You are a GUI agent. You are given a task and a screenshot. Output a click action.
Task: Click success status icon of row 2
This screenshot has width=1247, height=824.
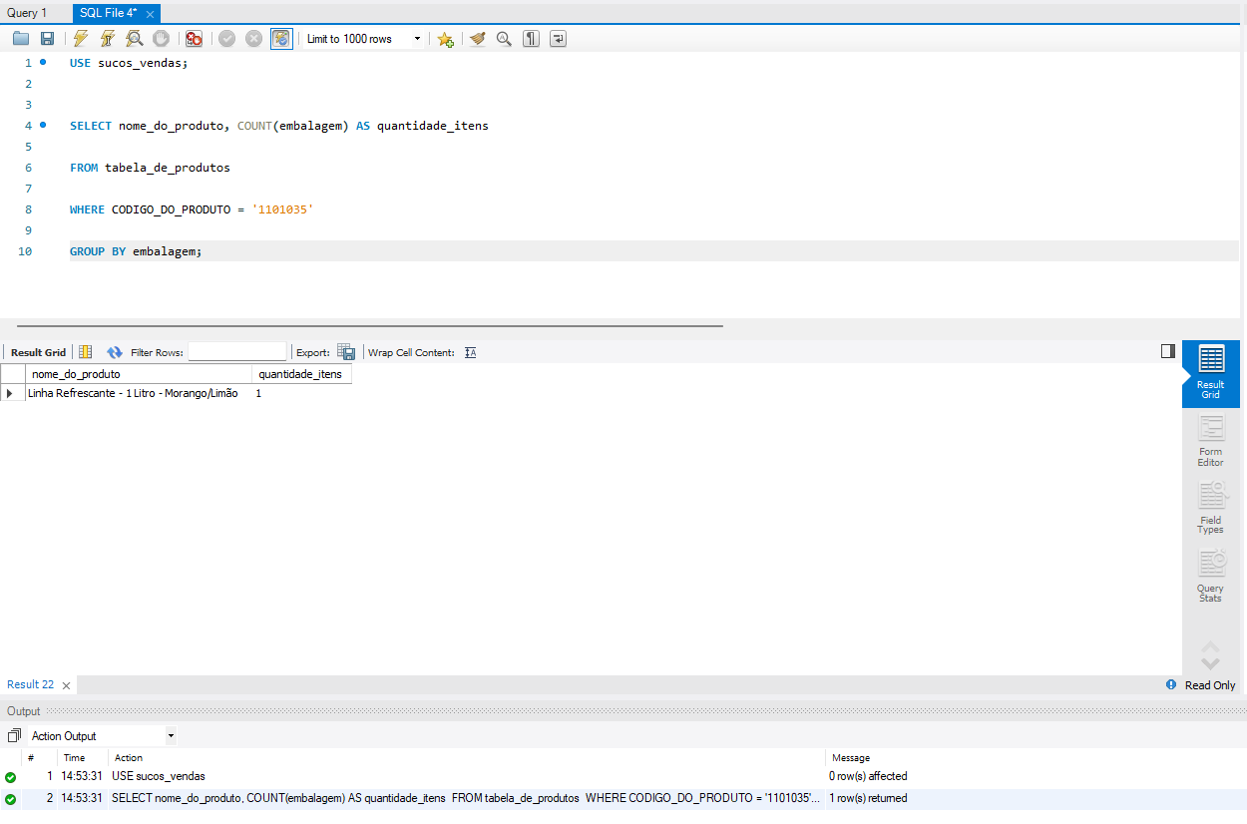tap(10, 799)
